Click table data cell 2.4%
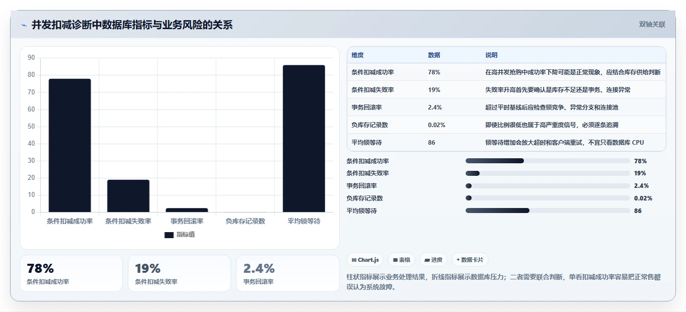Image resolution: width=686 pixels, height=312 pixels. (x=435, y=108)
